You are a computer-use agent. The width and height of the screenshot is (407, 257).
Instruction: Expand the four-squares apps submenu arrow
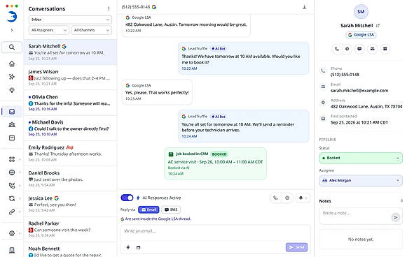[x=20, y=159]
